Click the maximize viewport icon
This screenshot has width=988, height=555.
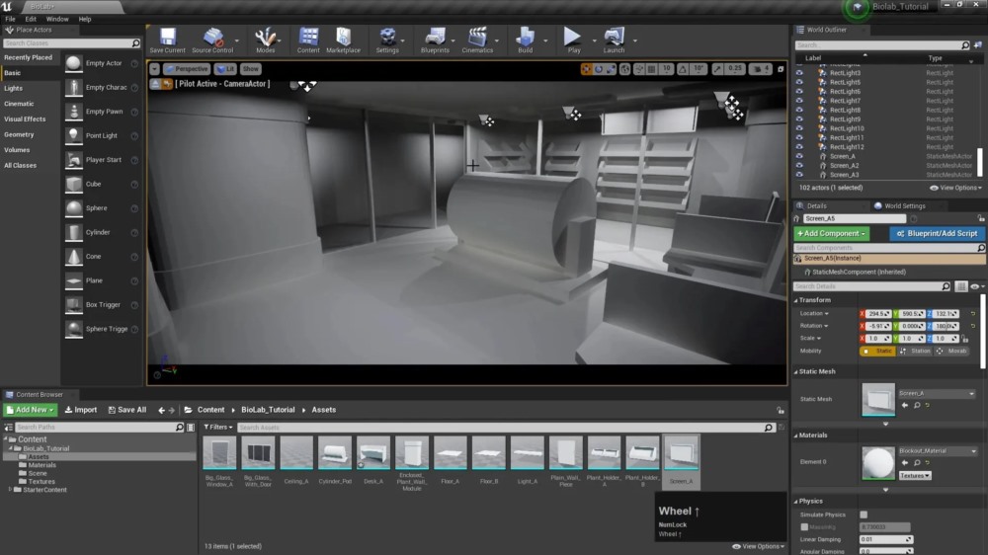[781, 69]
